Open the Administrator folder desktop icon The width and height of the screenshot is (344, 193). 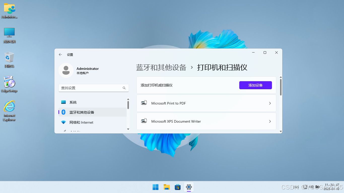click(9, 11)
